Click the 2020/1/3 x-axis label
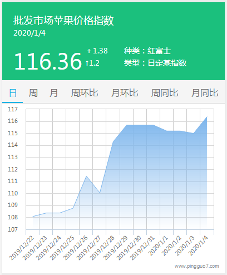 point(185,245)
